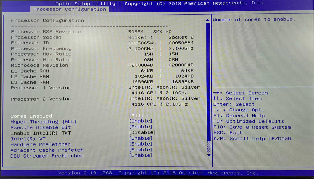Select Enable Intel(R) TXT option
Viewport: 314px width, 179px height.
point(41,133)
